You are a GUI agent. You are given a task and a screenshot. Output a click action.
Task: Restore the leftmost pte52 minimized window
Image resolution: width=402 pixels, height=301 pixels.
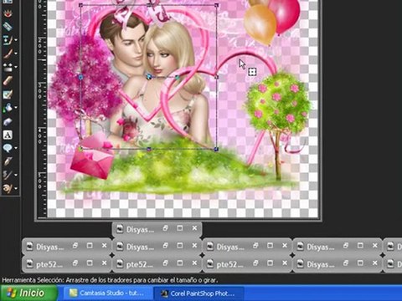click(75, 263)
